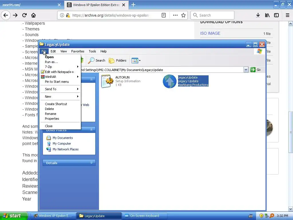
Task: Open page actions three-dot menu
Action: 175,15
